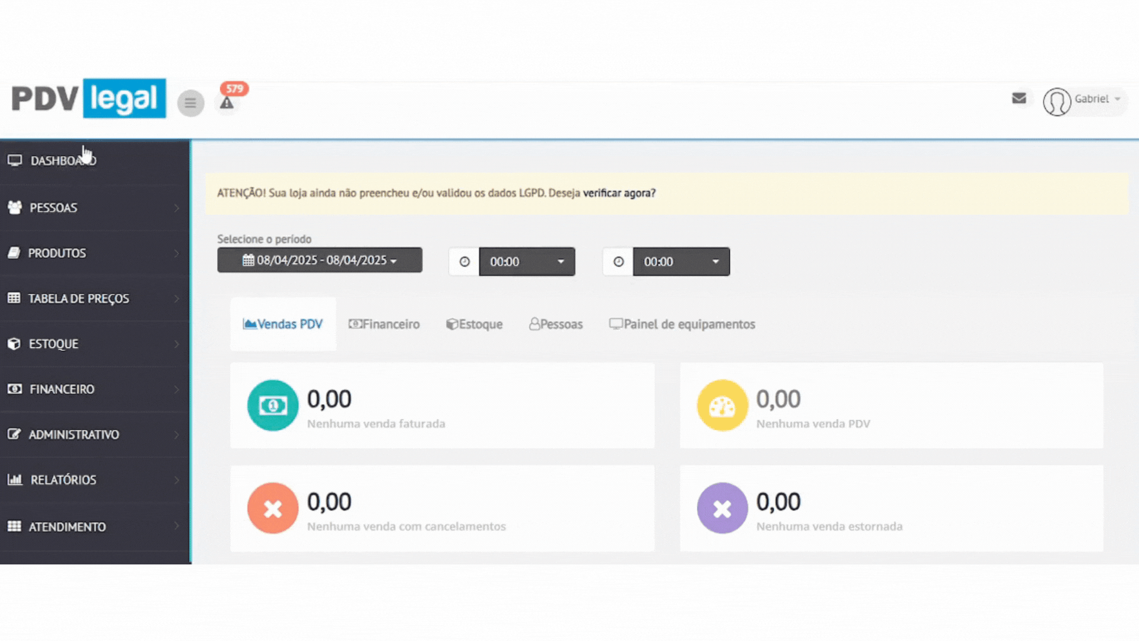Click the clock icon beside first time field
Image resolution: width=1139 pixels, height=641 pixels.
tap(464, 262)
